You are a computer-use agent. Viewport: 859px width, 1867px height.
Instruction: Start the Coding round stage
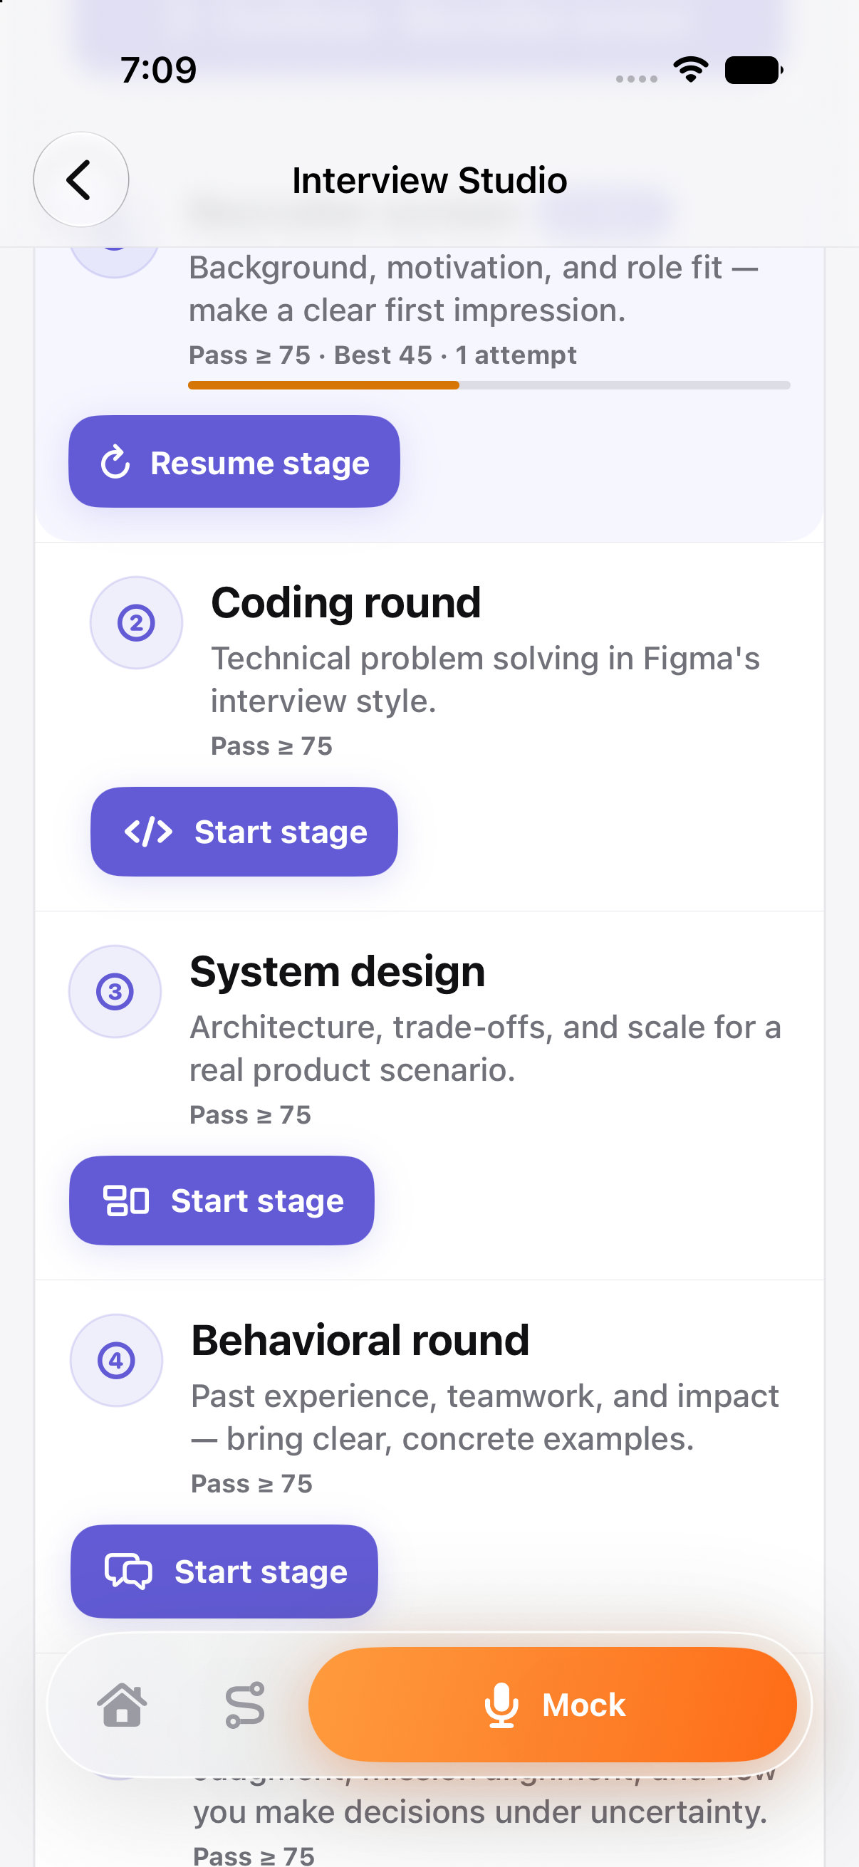[244, 831]
